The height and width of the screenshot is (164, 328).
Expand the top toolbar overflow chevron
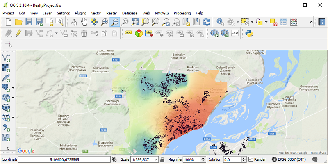tap(311, 22)
